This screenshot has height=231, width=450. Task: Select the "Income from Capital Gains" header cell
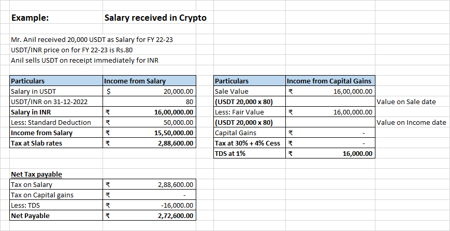tap(329, 81)
